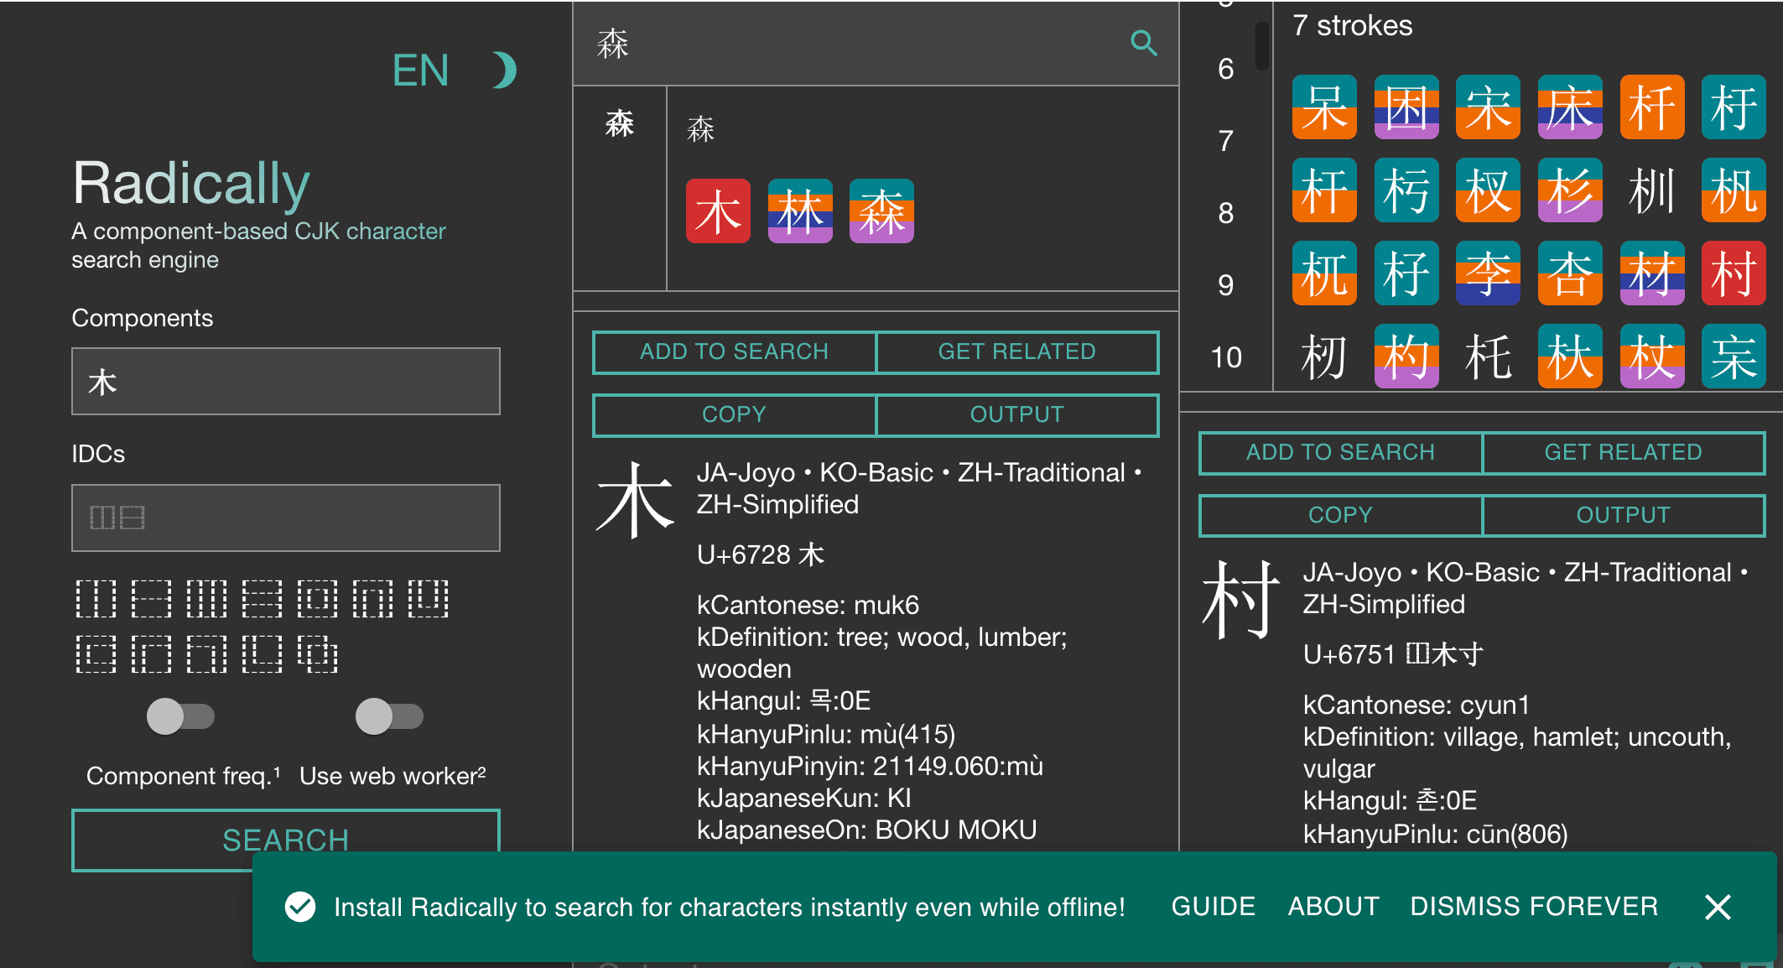This screenshot has width=1783, height=968.
Task: Select the red 木 character tile
Action: click(718, 211)
